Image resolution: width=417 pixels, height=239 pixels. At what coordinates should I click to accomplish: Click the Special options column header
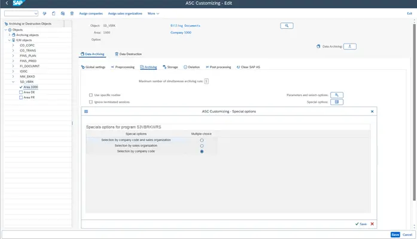coord(136,134)
